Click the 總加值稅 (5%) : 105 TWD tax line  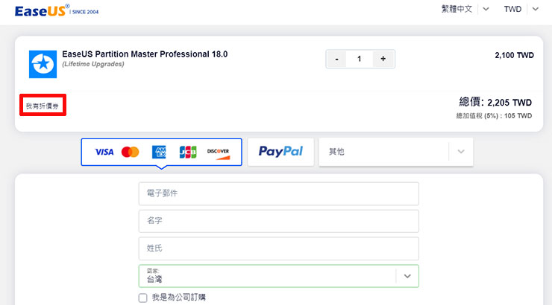[x=494, y=116]
